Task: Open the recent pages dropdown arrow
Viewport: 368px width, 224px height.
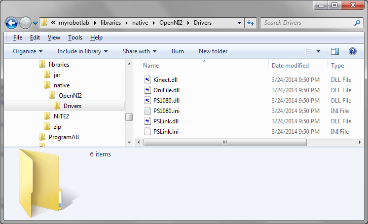Action: pyautogui.click(x=35, y=23)
